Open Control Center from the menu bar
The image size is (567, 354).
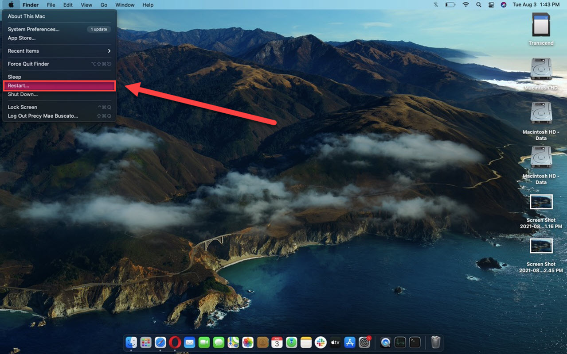pos(491,4)
